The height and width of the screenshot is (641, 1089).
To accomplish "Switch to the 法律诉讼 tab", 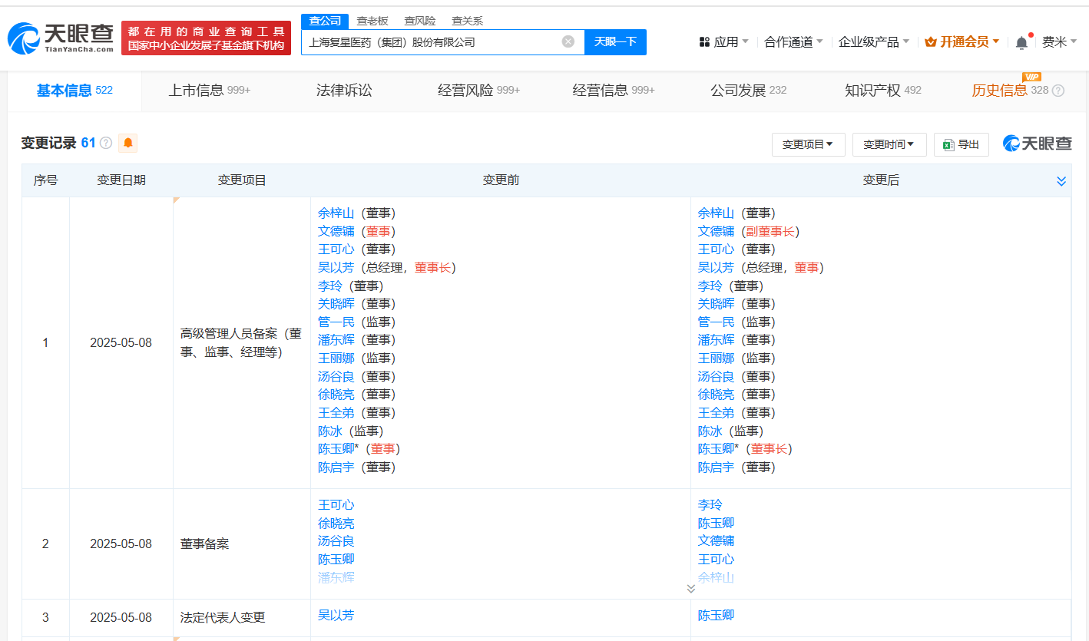I will pos(344,91).
